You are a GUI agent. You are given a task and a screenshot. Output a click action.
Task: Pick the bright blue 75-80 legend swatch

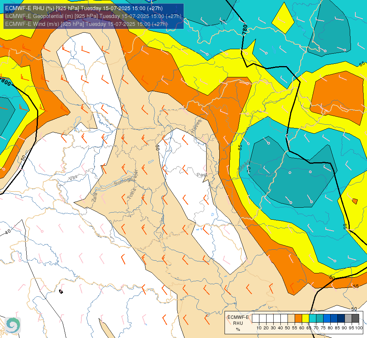[327, 318]
